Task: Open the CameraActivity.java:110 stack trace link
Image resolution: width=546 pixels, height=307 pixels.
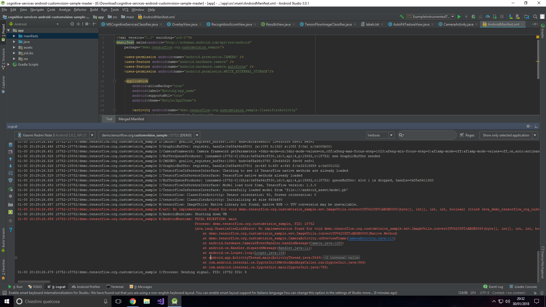Action: [x=371, y=238]
